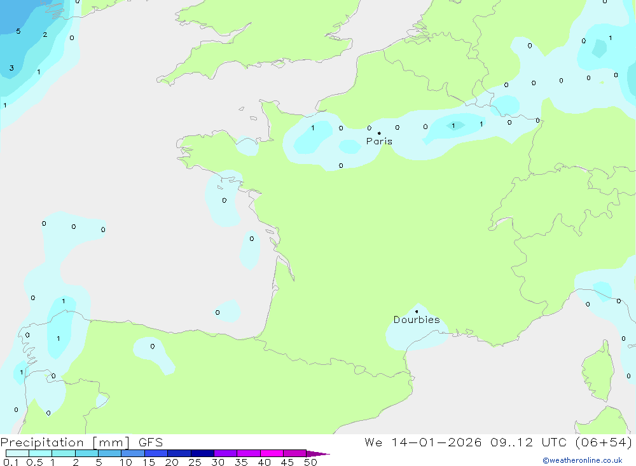Click the map value '3' over the Atlantic
This screenshot has height=466, width=636.
tap(11, 68)
